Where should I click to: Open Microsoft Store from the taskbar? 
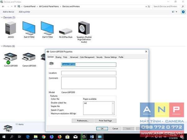tap(67, 137)
